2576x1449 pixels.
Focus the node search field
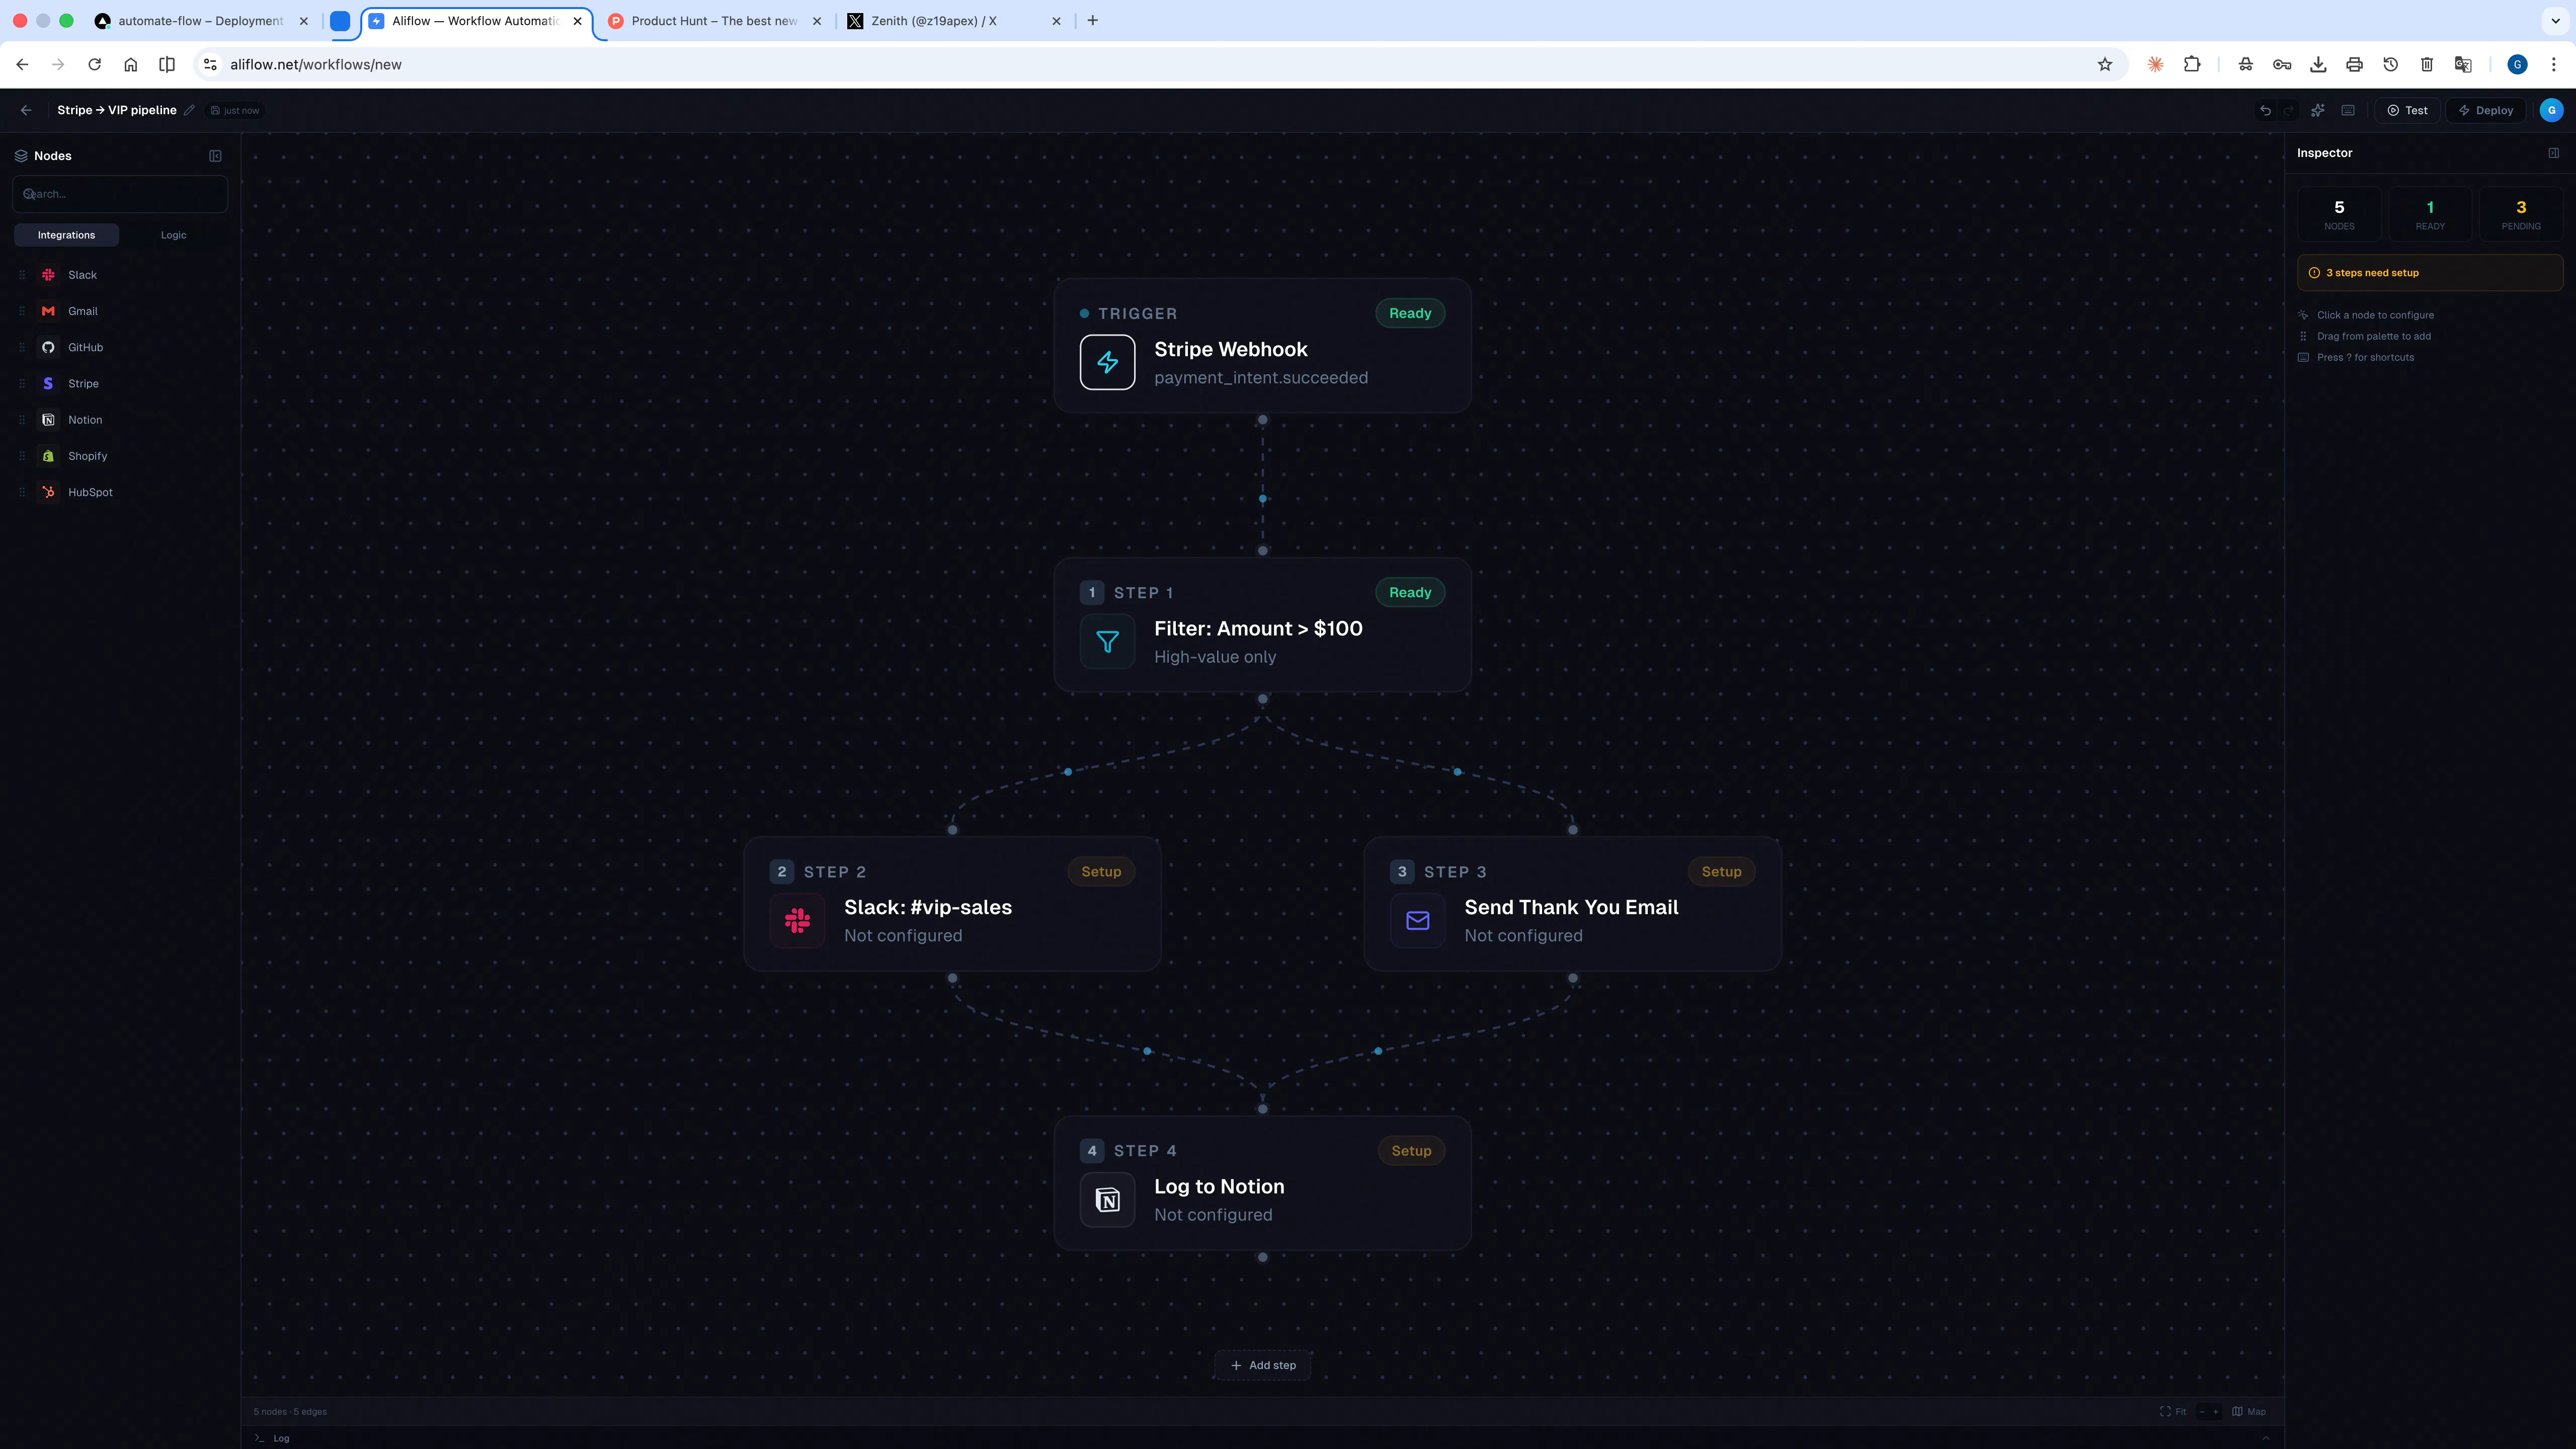(120, 194)
